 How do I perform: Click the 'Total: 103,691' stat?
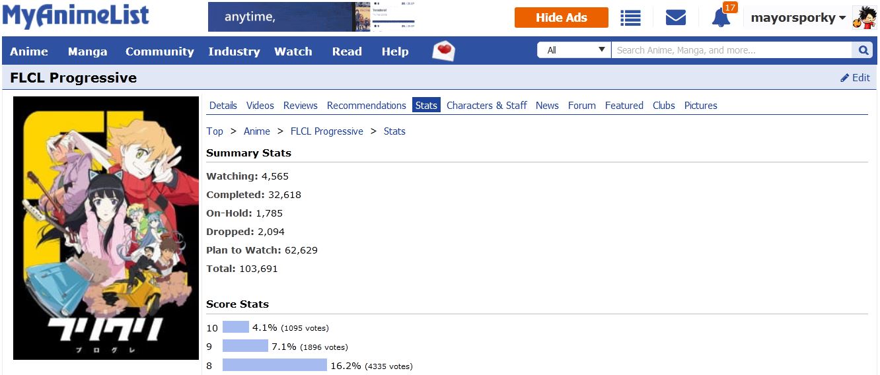click(x=242, y=269)
